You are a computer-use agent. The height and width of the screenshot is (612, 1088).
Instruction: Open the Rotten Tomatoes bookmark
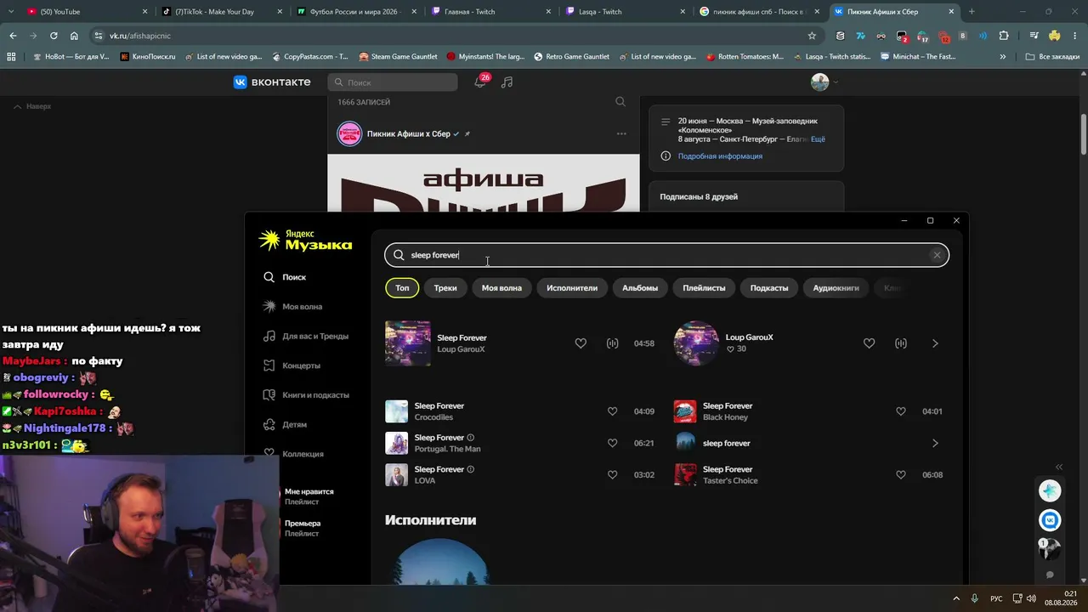tap(745, 57)
